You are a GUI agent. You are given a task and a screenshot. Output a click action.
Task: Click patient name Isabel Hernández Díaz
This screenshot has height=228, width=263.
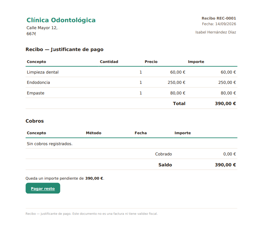click(216, 32)
